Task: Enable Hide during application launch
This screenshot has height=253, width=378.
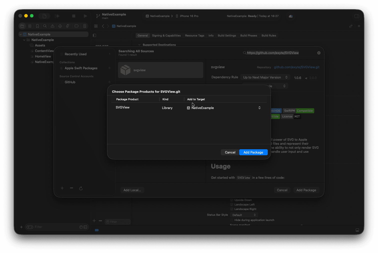Action: pyautogui.click(x=232, y=220)
